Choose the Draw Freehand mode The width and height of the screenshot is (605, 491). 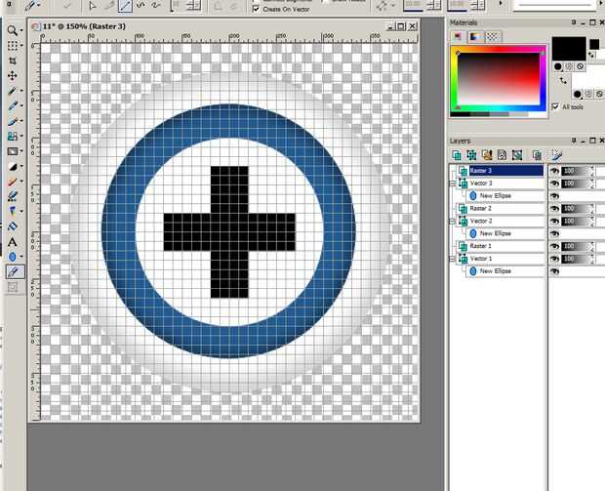(156, 6)
